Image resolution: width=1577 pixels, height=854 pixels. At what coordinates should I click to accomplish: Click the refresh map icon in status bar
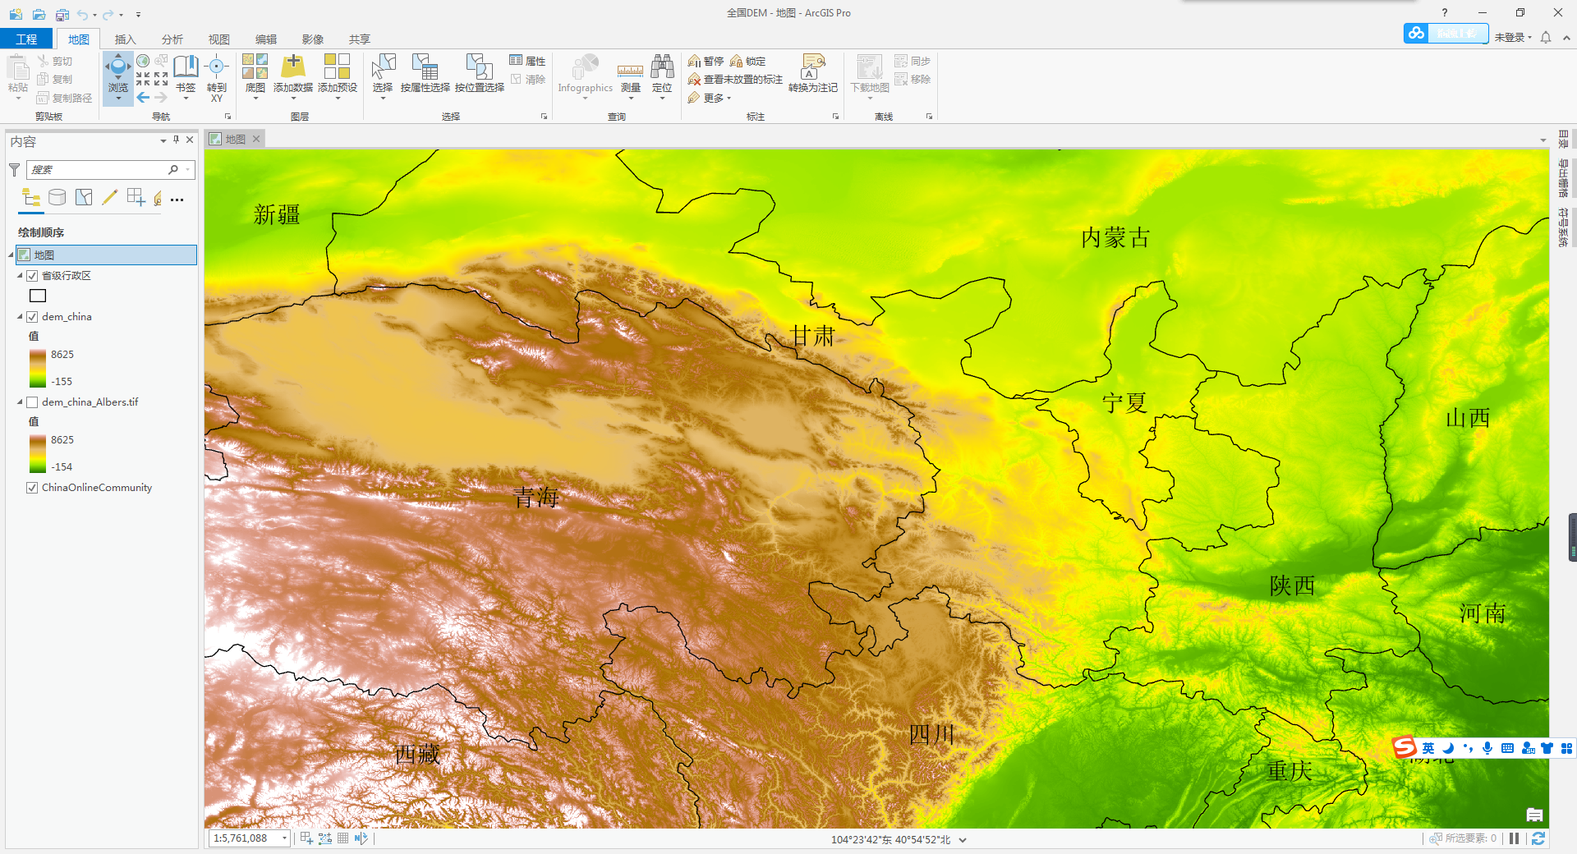pos(1538,838)
